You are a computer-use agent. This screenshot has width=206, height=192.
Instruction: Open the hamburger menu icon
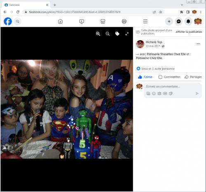145,21
